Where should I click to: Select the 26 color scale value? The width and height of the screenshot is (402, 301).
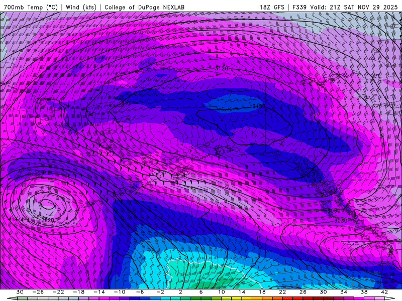303,292
